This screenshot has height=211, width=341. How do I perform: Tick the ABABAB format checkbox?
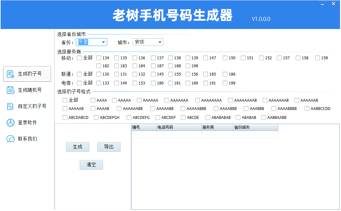(238, 118)
